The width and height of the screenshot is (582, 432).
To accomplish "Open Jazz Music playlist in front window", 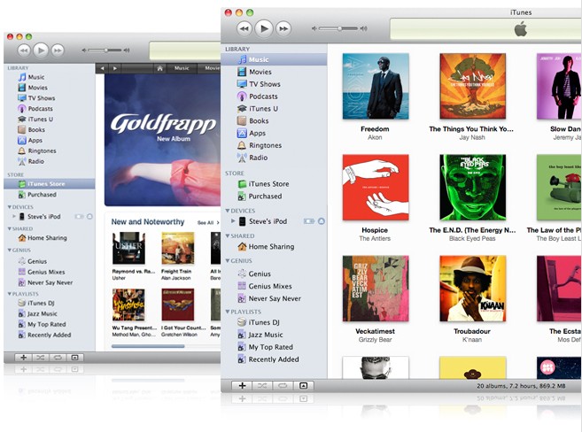I will (x=274, y=335).
